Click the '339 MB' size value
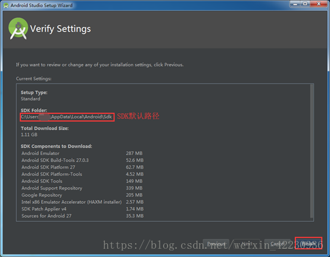This screenshot has width=330, height=257. coord(134,188)
